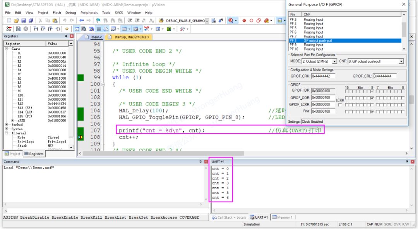Open the CNF dropdown in Port Configuration
This screenshot has height=229, width=418.
click(x=401, y=61)
